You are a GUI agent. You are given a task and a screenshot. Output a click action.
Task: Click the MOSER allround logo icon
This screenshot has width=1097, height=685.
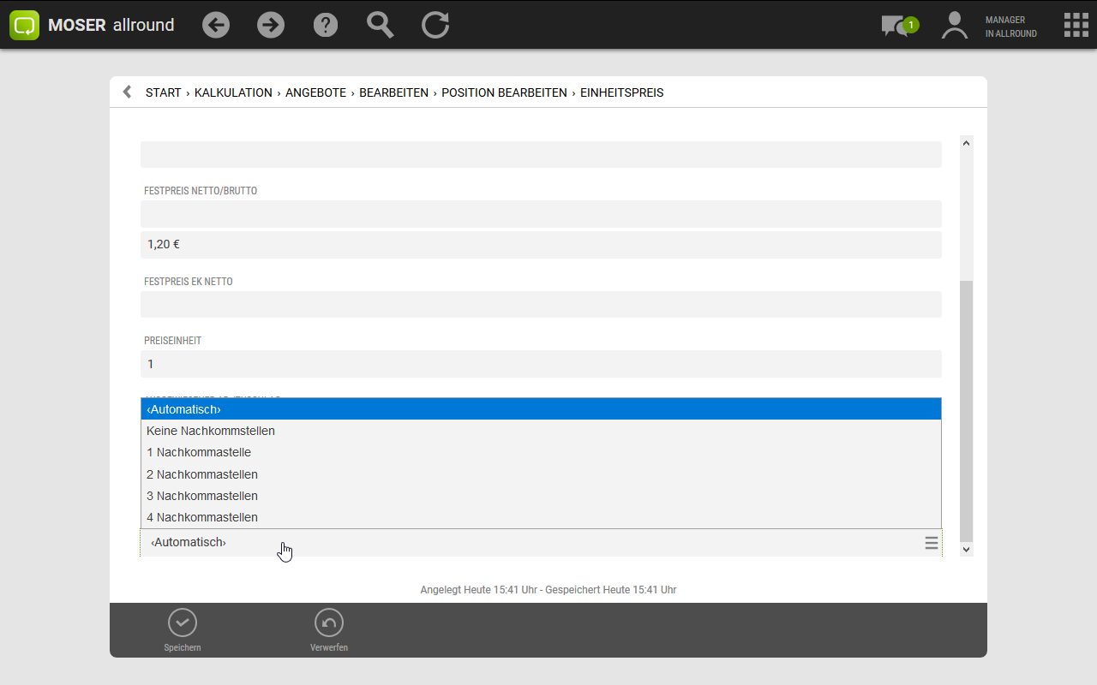click(25, 25)
